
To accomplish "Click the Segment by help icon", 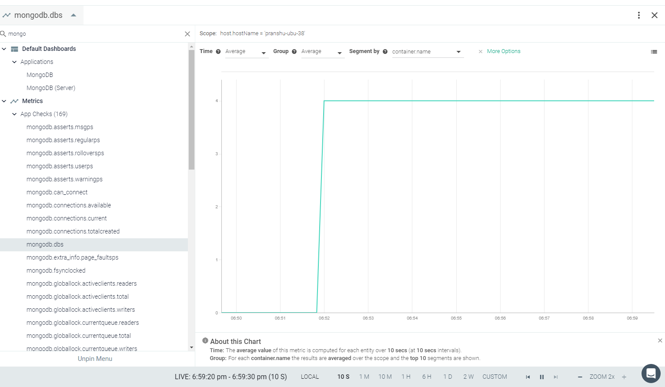I will tap(385, 51).
